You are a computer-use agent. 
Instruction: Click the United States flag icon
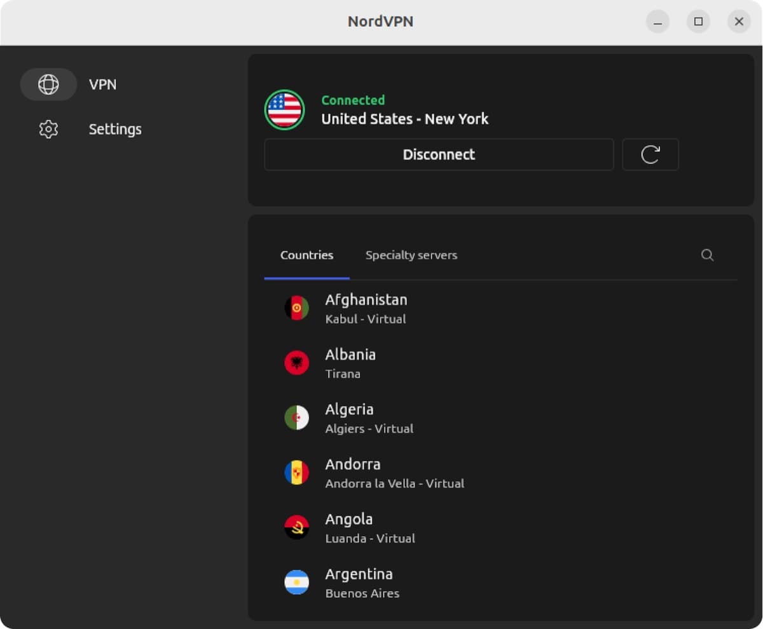[284, 110]
